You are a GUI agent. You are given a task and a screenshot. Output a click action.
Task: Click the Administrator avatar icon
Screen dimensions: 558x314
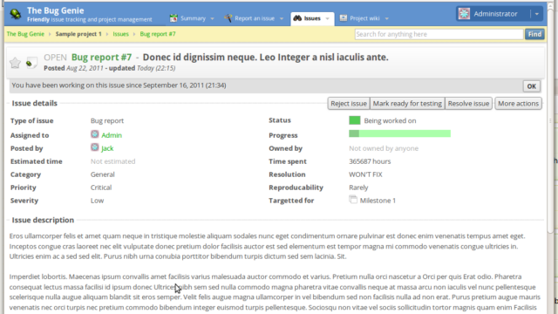tap(464, 14)
